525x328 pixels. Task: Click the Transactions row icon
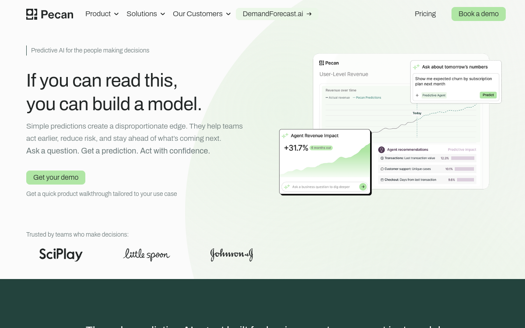click(x=382, y=158)
